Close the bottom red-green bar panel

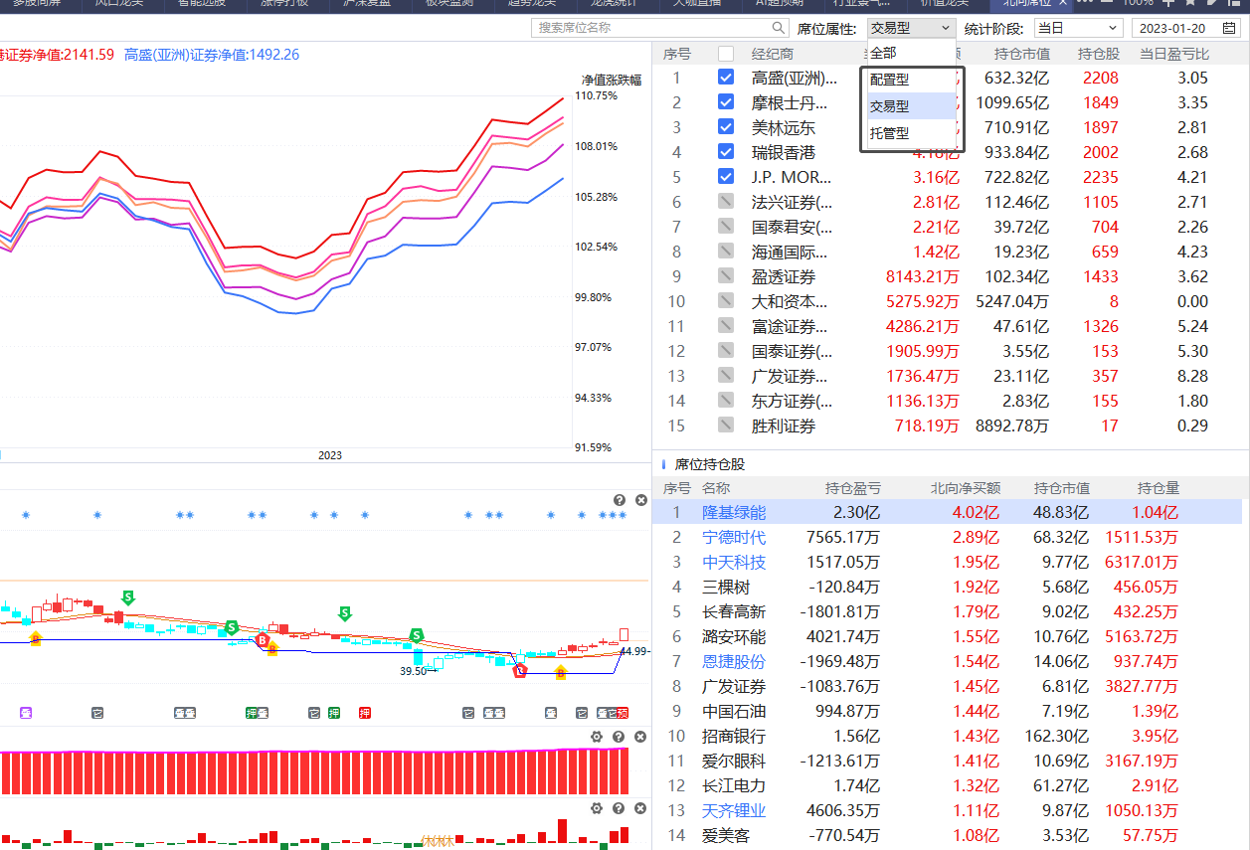(x=640, y=809)
